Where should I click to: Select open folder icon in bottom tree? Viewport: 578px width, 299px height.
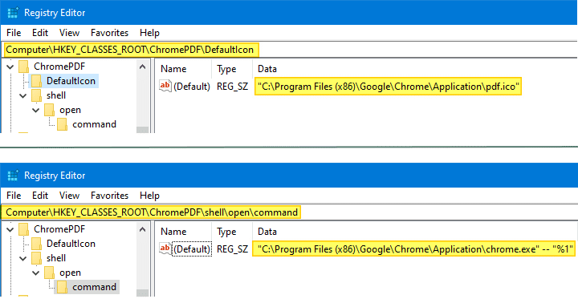49,273
